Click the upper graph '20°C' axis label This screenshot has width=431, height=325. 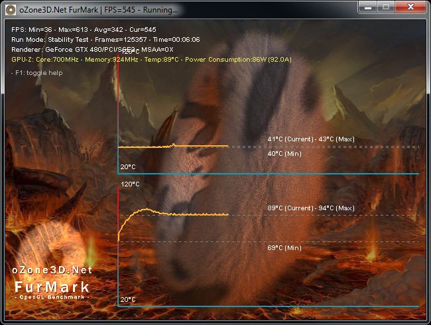[x=128, y=167]
